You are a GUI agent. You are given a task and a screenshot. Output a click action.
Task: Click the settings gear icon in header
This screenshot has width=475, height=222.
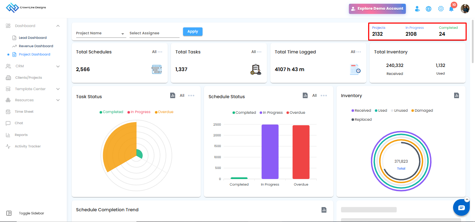[441, 9]
